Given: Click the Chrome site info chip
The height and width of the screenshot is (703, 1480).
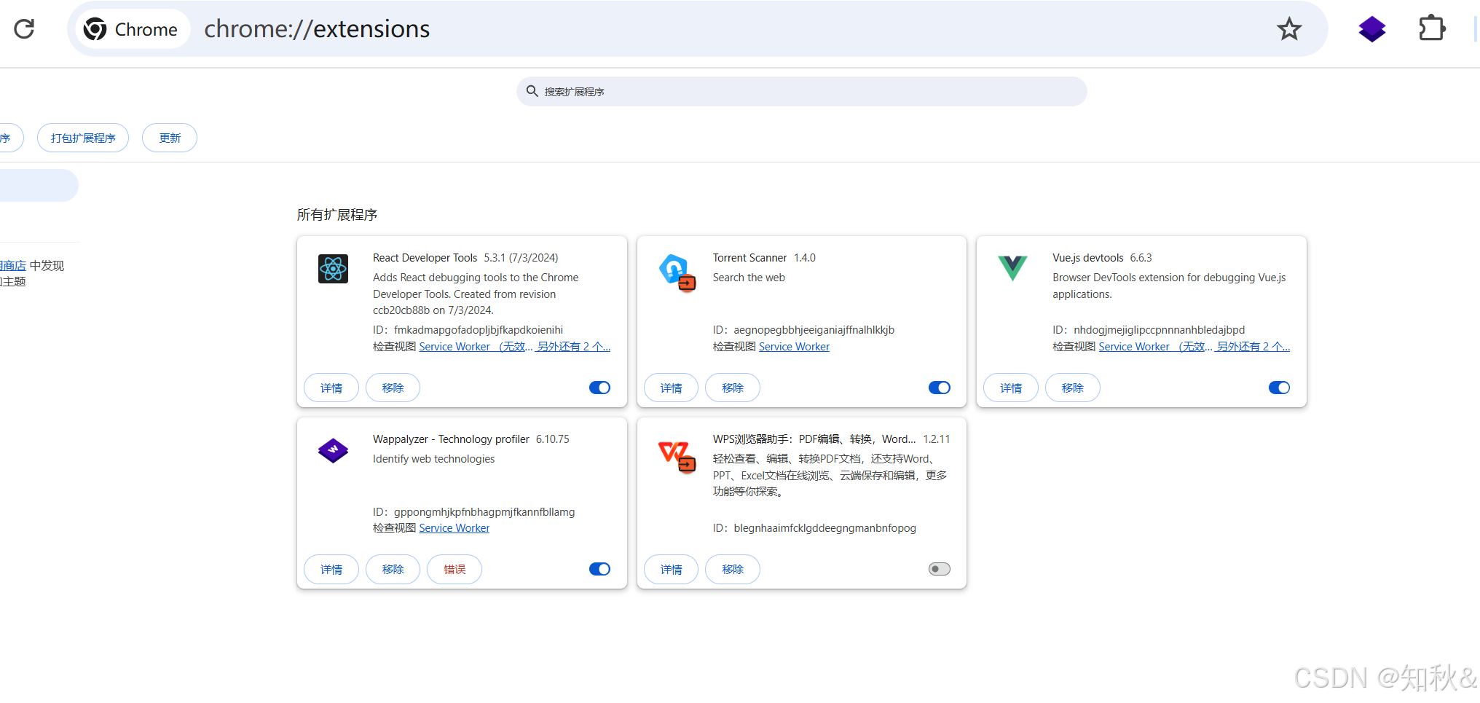Looking at the screenshot, I should (x=132, y=29).
